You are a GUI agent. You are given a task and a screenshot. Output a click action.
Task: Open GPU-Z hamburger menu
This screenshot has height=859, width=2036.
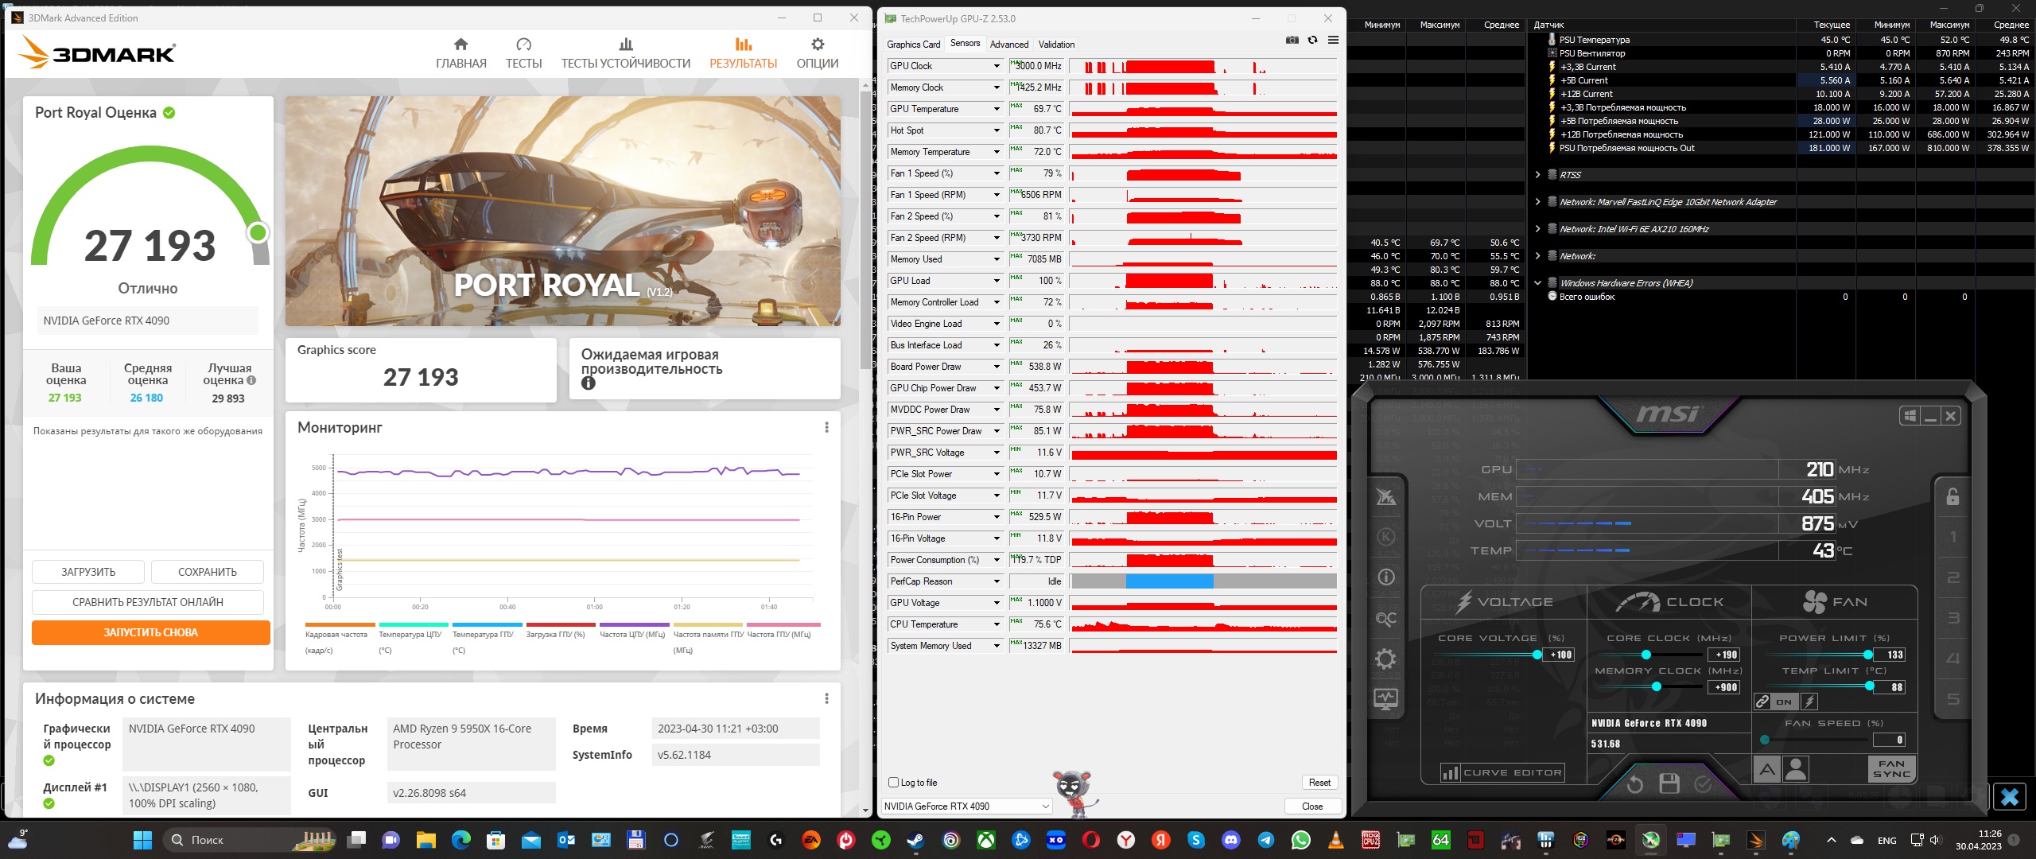[x=1333, y=41]
